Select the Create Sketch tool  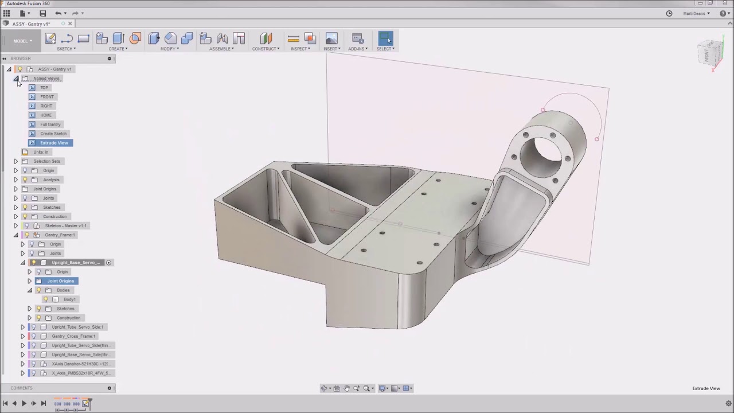(50, 38)
